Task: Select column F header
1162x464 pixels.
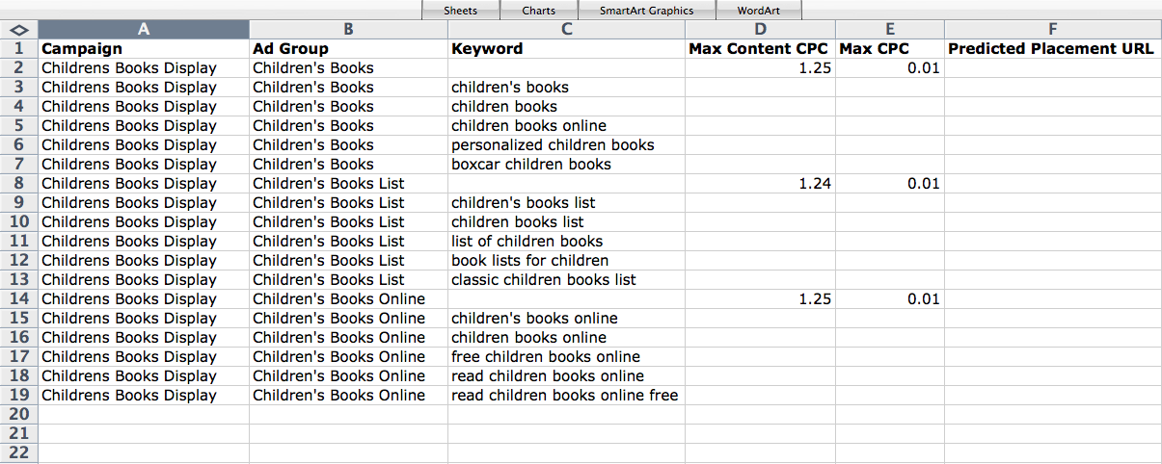Action: [x=1053, y=29]
